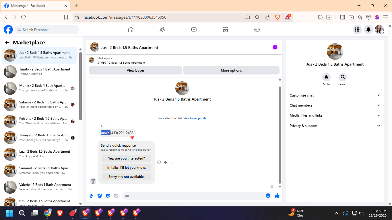The image size is (392, 220).
Task: Open the account profile picture menu
Action: tap(379, 30)
